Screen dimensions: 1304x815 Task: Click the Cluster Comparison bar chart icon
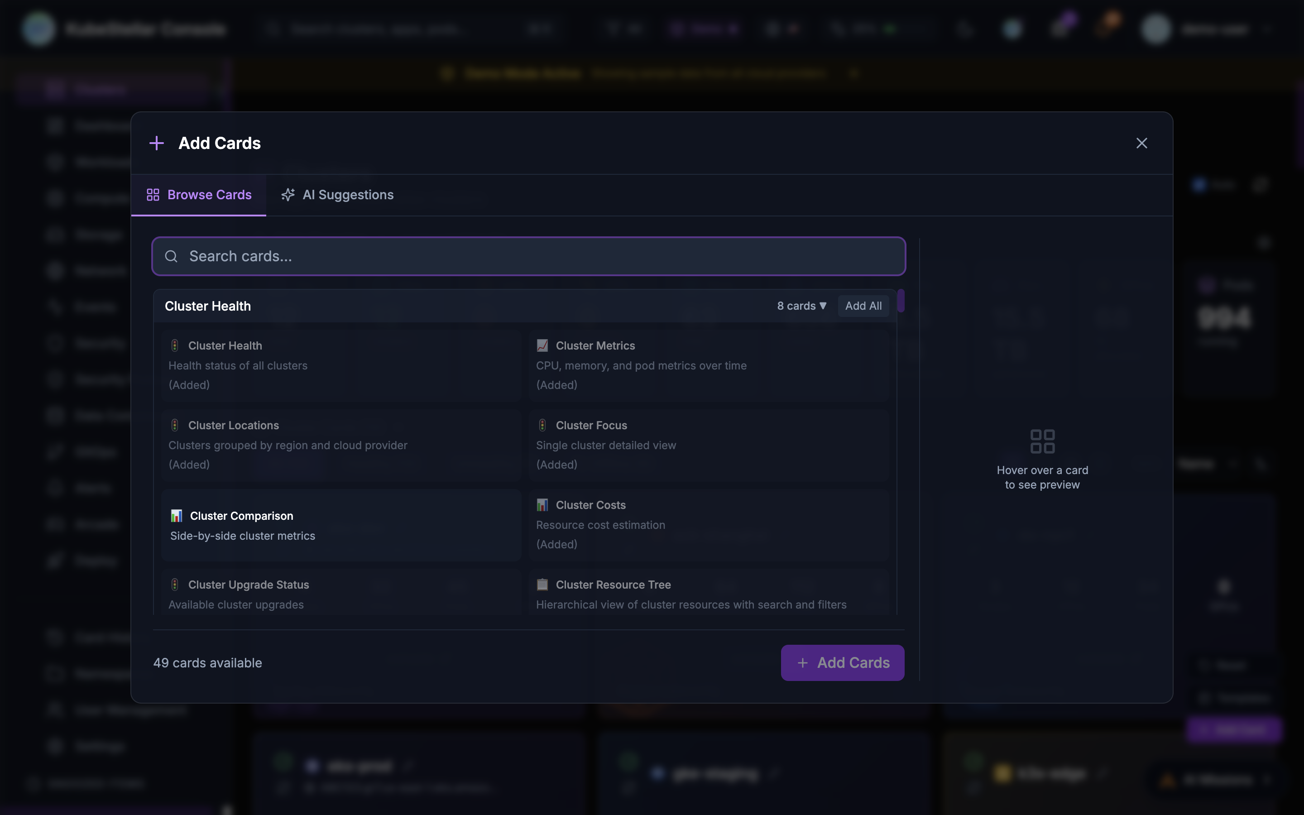point(176,516)
